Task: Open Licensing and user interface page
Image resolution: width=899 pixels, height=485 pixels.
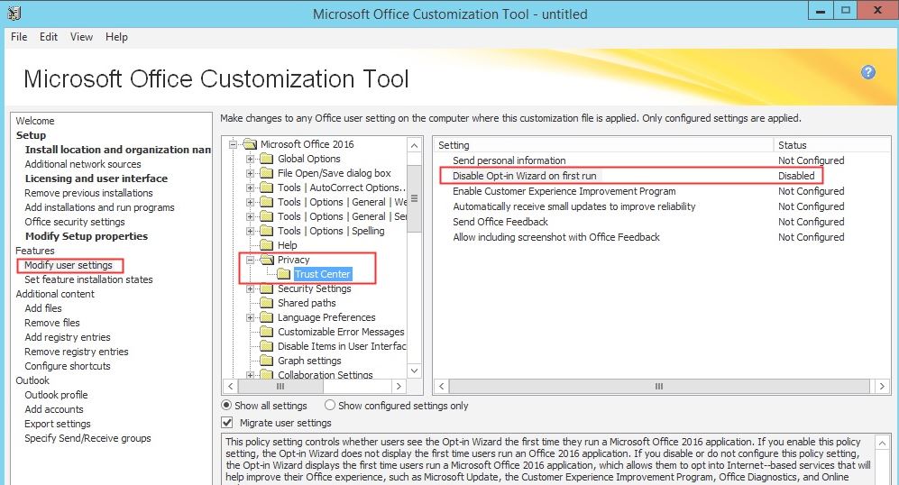Action: [x=96, y=178]
